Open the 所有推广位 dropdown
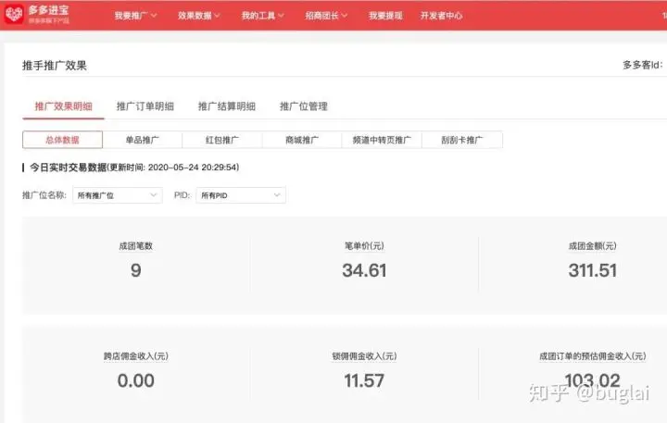The image size is (667, 423). 118,195
